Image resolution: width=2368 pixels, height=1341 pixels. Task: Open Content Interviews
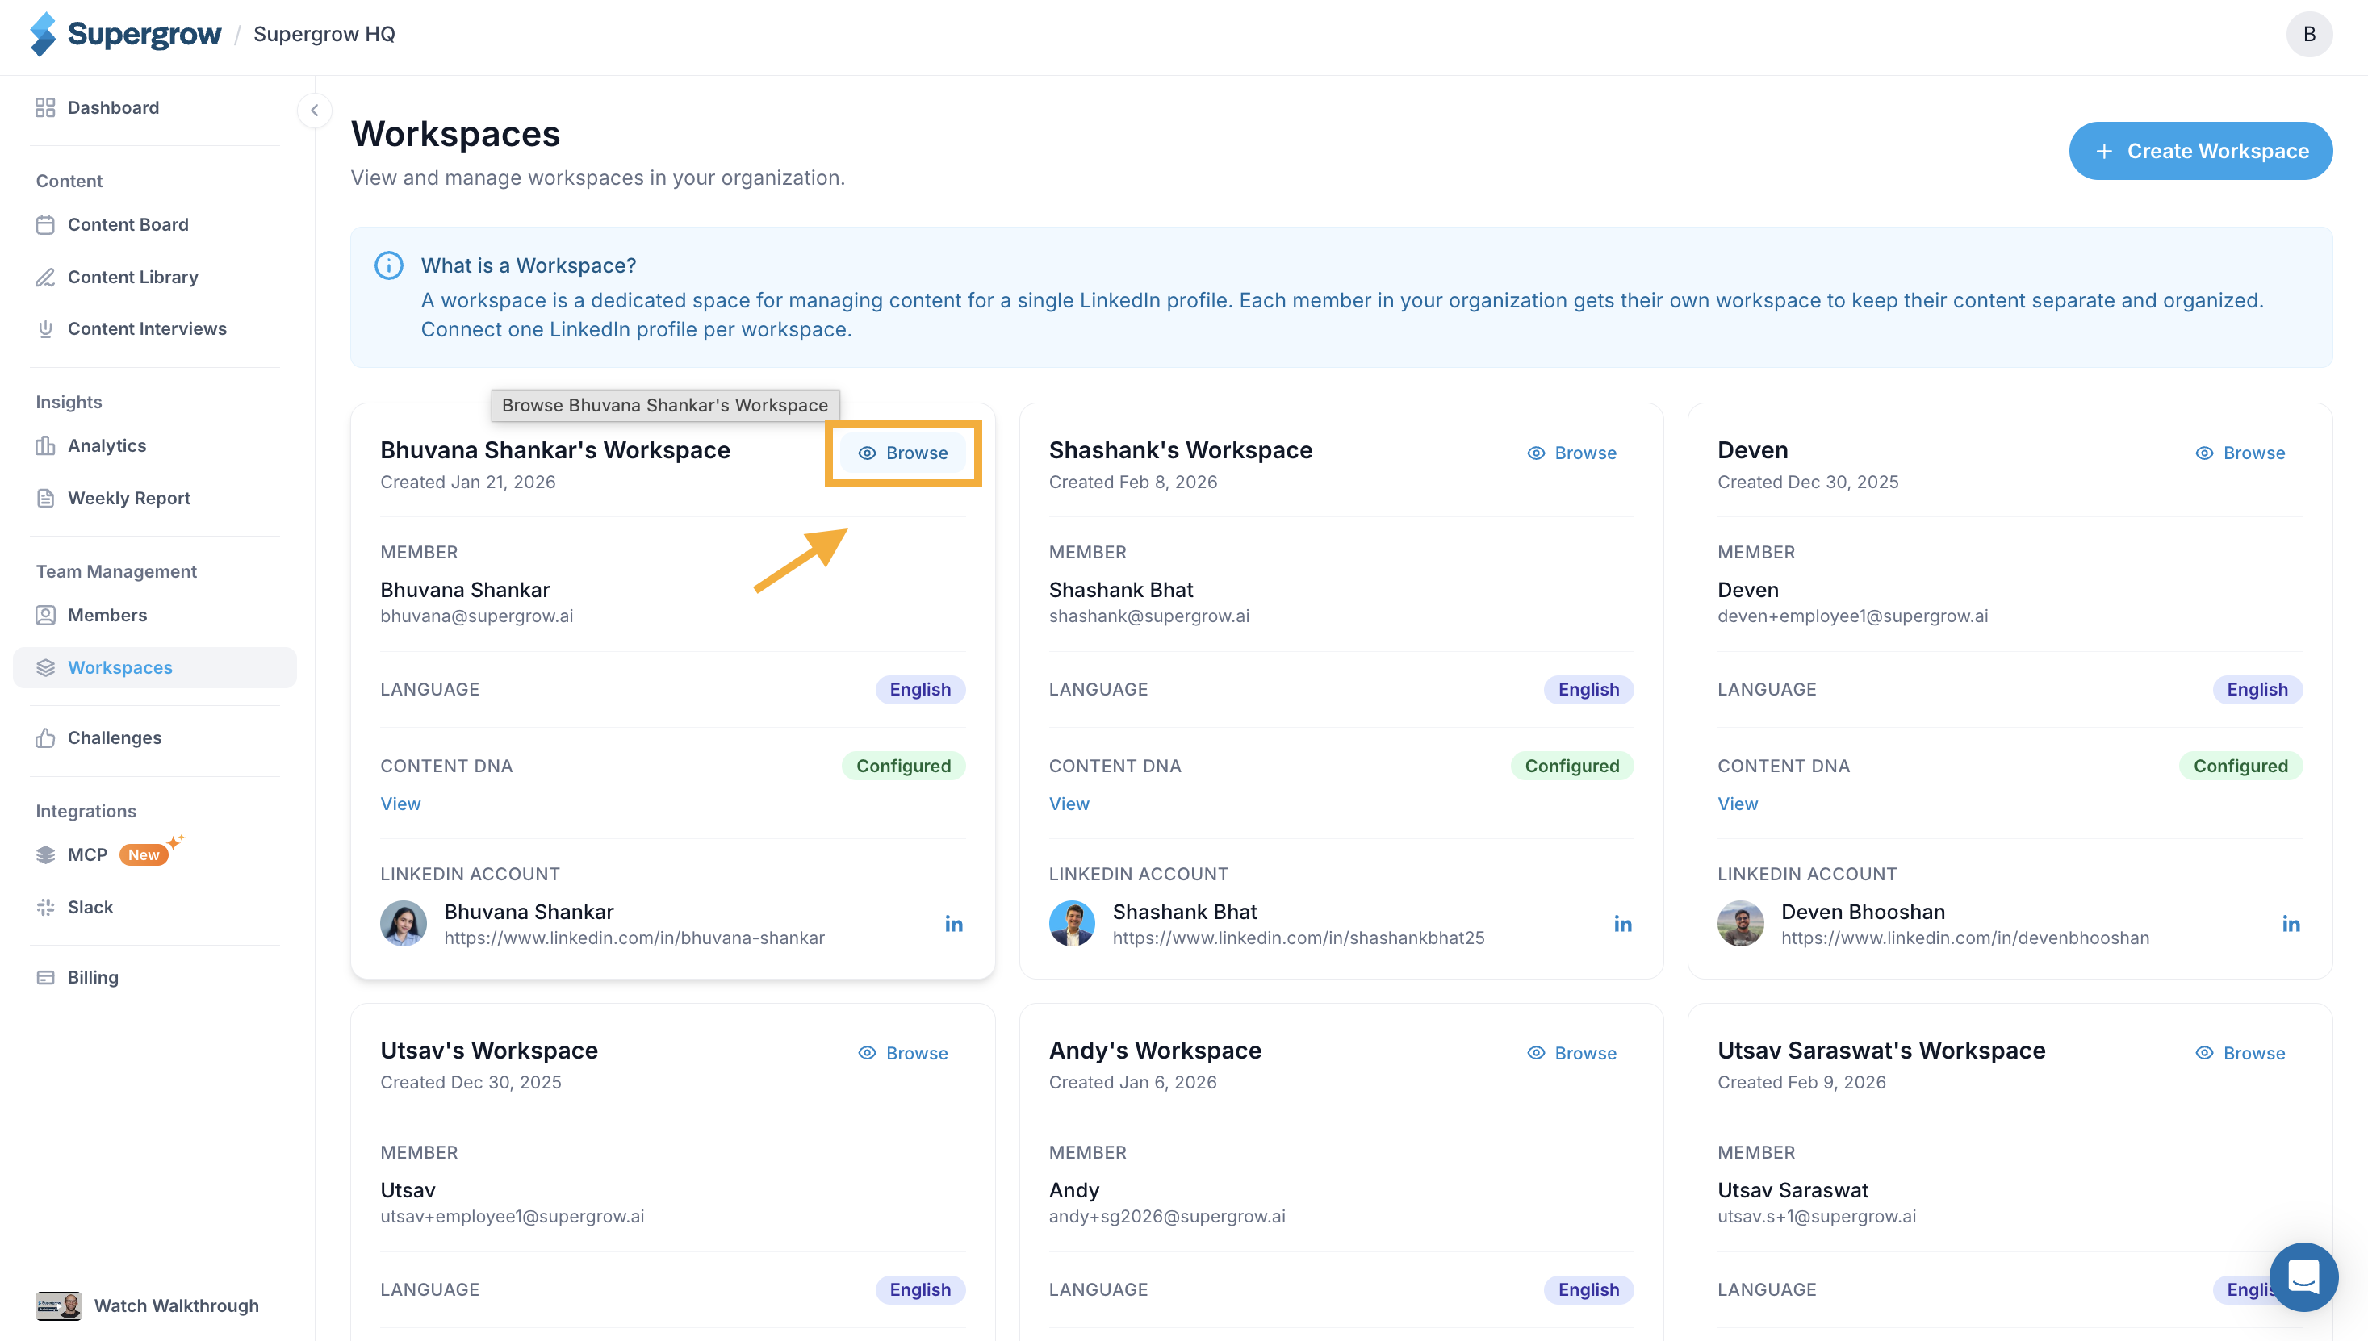click(132, 329)
